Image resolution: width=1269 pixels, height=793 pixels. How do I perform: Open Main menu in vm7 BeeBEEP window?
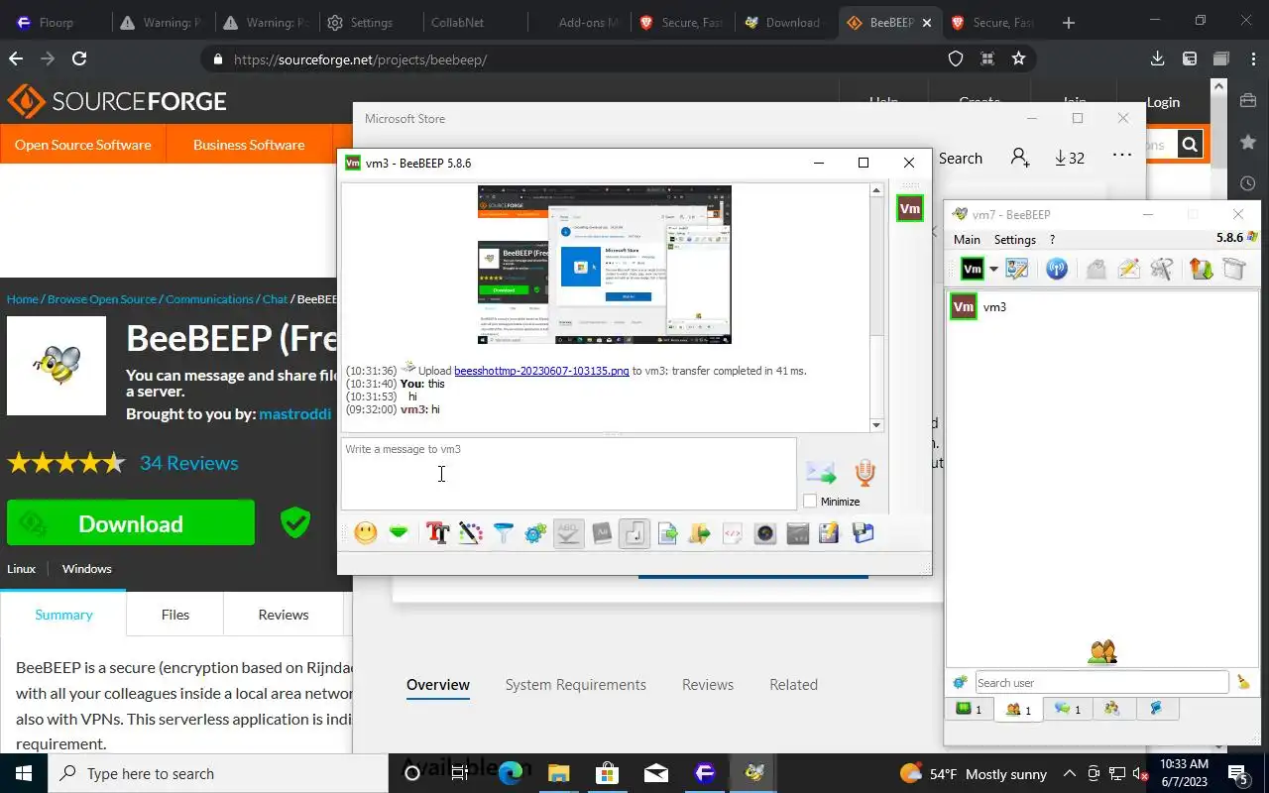(x=967, y=239)
